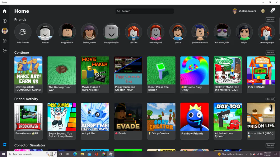Open Find the Markers game tile

click(228, 75)
